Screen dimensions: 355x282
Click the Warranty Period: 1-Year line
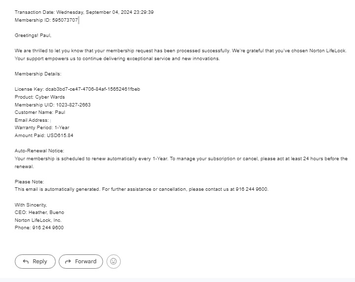(42, 128)
